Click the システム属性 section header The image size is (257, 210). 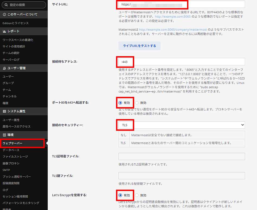point(24,111)
